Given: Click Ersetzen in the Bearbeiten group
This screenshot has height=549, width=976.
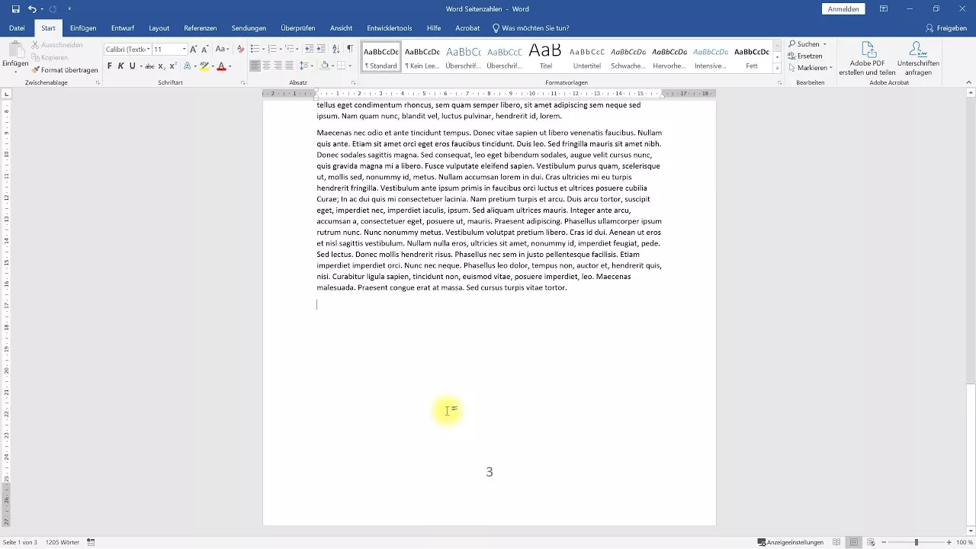Looking at the screenshot, I should tap(810, 55).
